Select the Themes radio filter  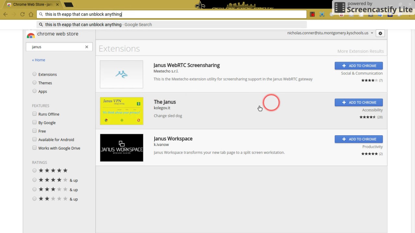(x=34, y=83)
